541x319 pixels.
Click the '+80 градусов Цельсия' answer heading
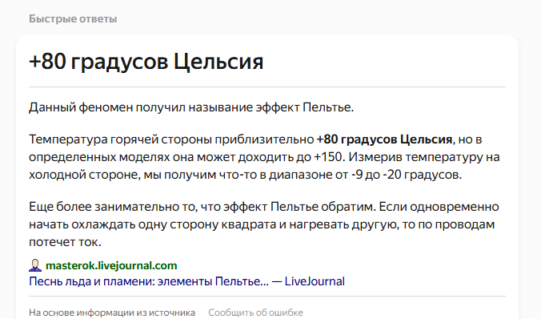[146, 62]
